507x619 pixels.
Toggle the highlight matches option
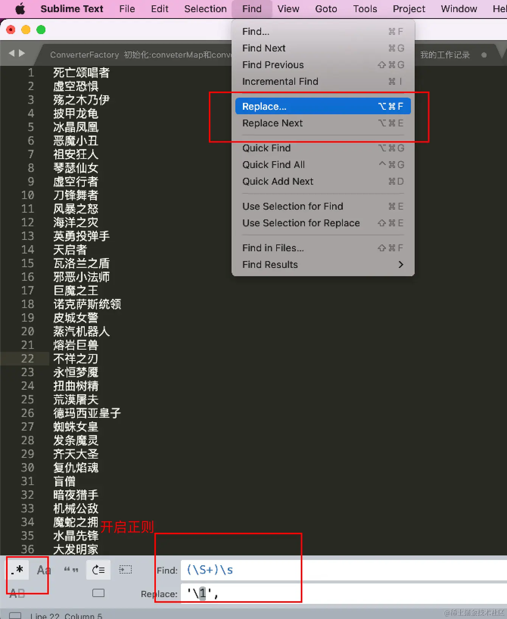tap(98, 593)
